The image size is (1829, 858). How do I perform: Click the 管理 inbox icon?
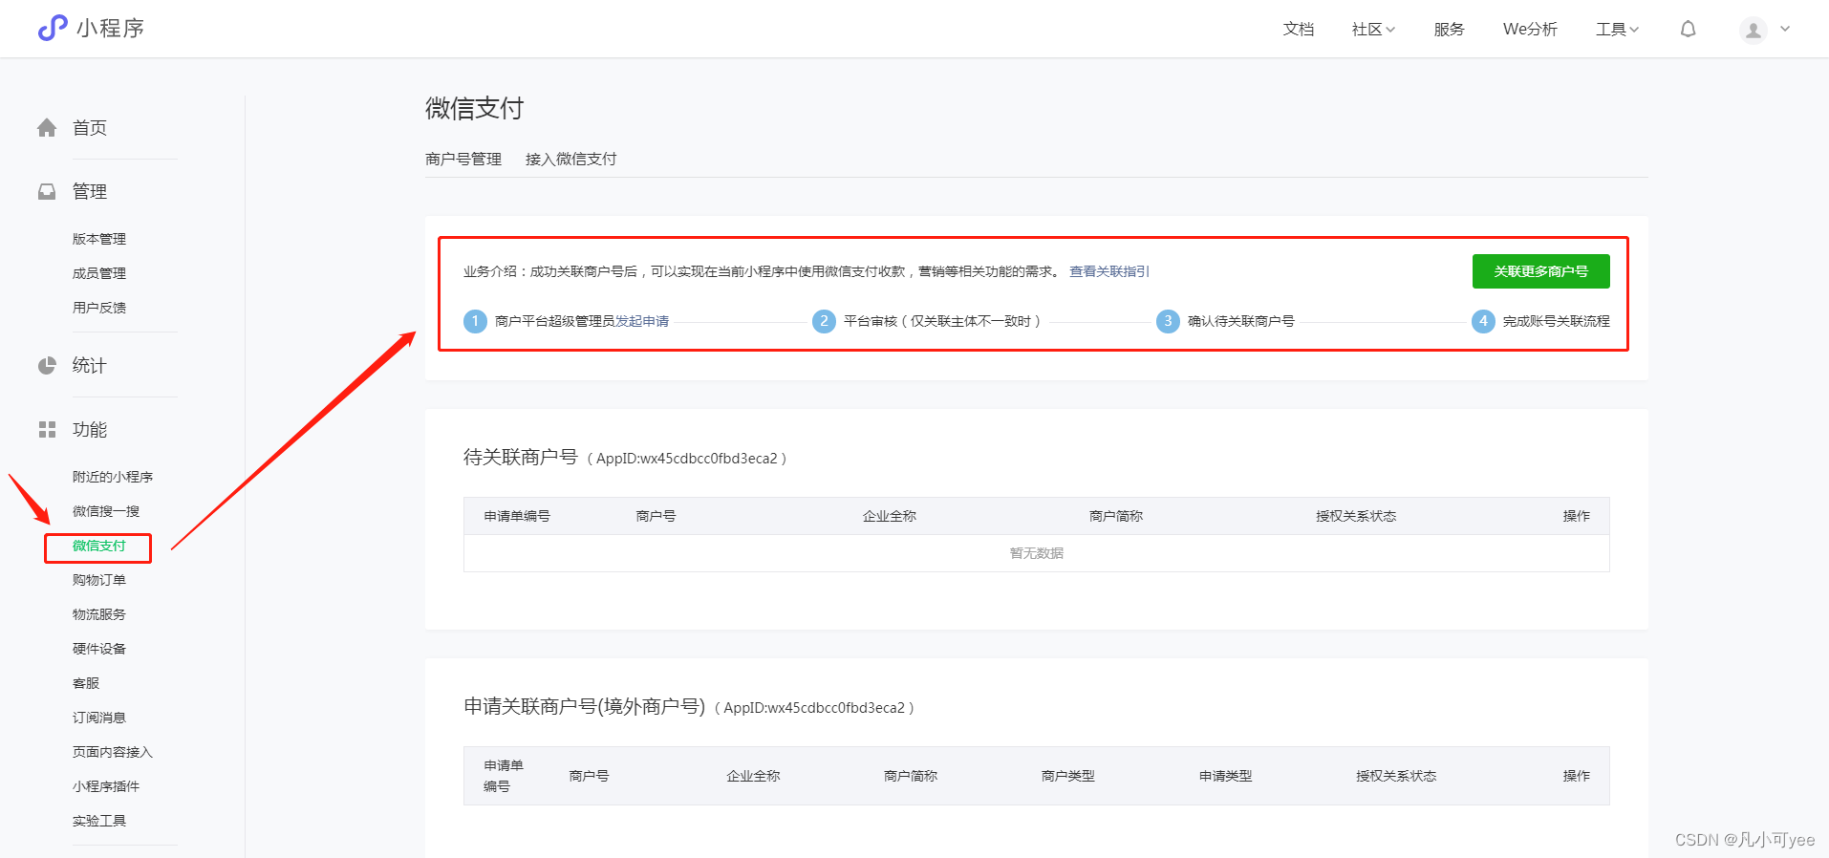(47, 191)
